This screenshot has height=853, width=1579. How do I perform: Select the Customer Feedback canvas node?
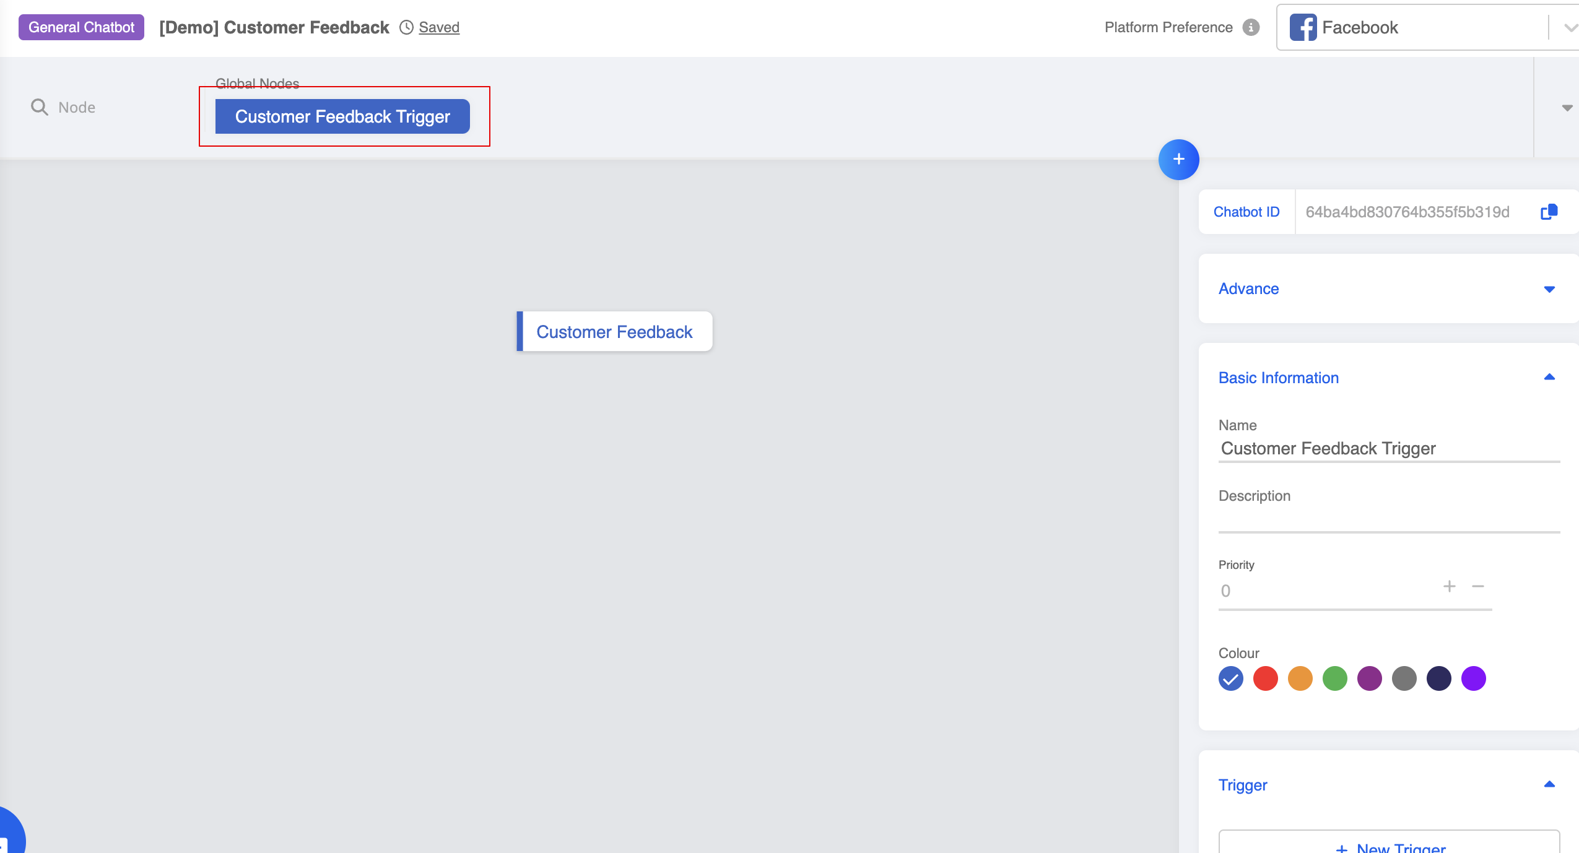(x=614, y=332)
